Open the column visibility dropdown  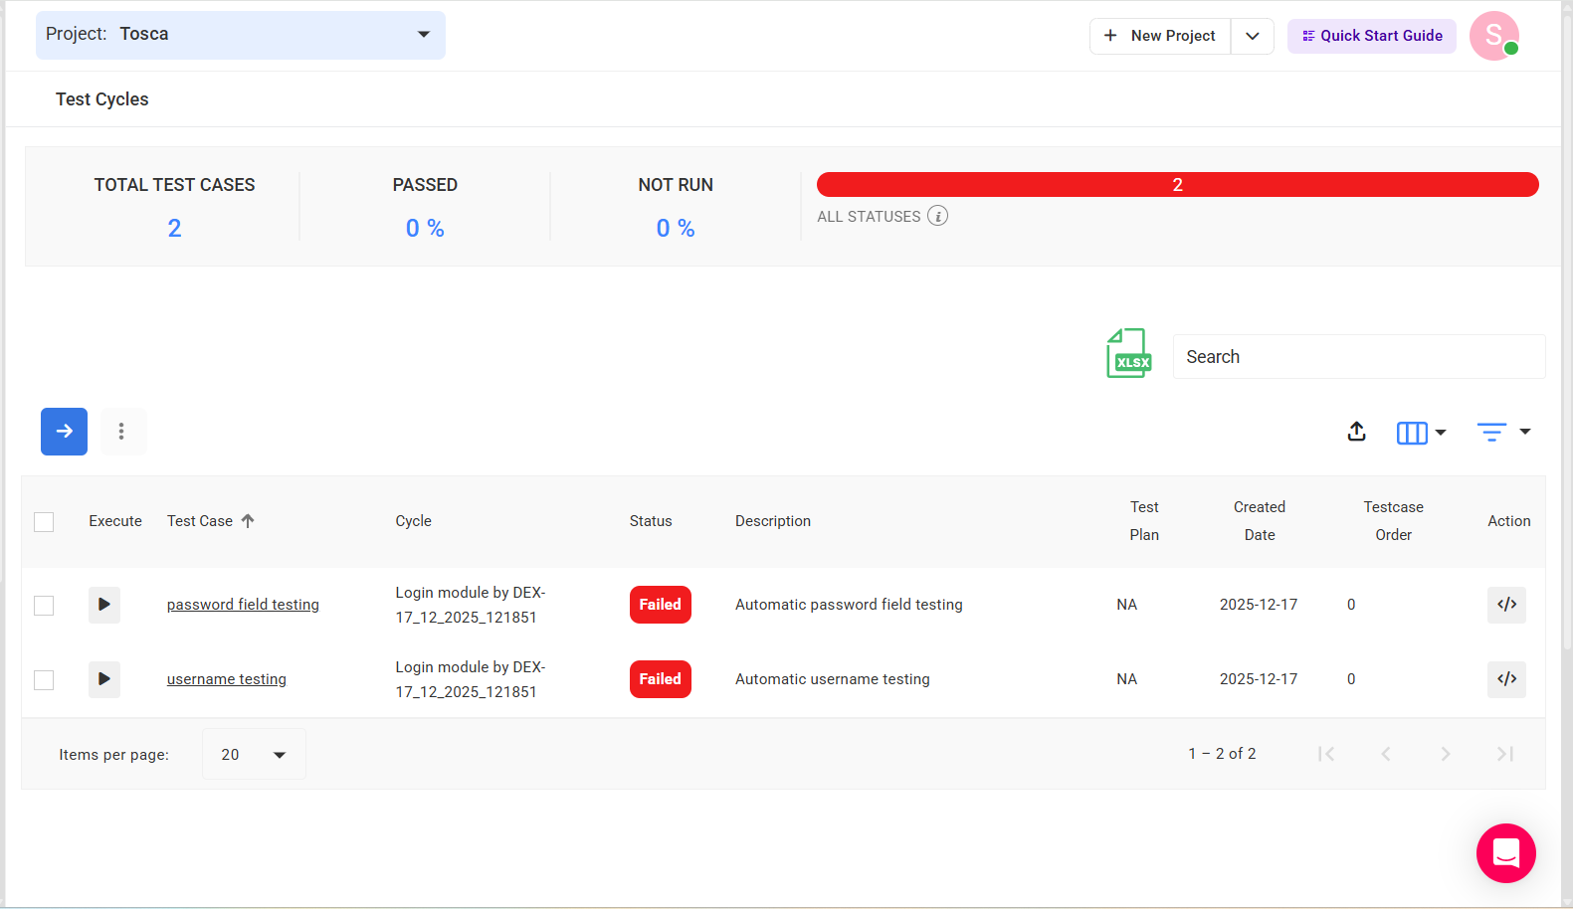click(x=1421, y=433)
